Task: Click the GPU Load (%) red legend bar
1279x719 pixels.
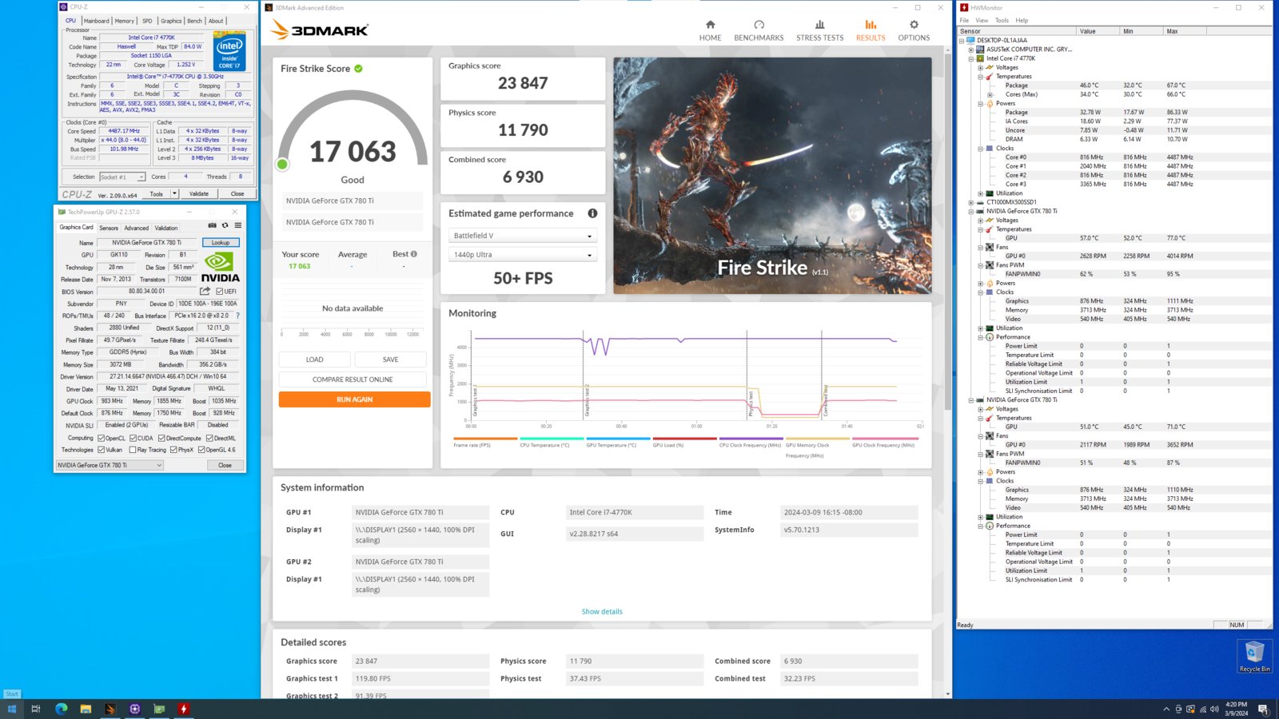Action: [x=684, y=439]
